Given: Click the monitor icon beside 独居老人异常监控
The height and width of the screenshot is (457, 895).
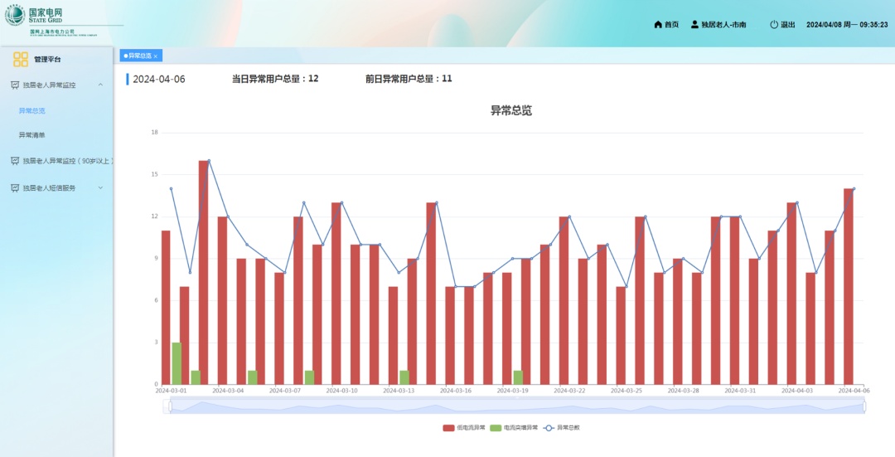Looking at the screenshot, I should 15,85.
